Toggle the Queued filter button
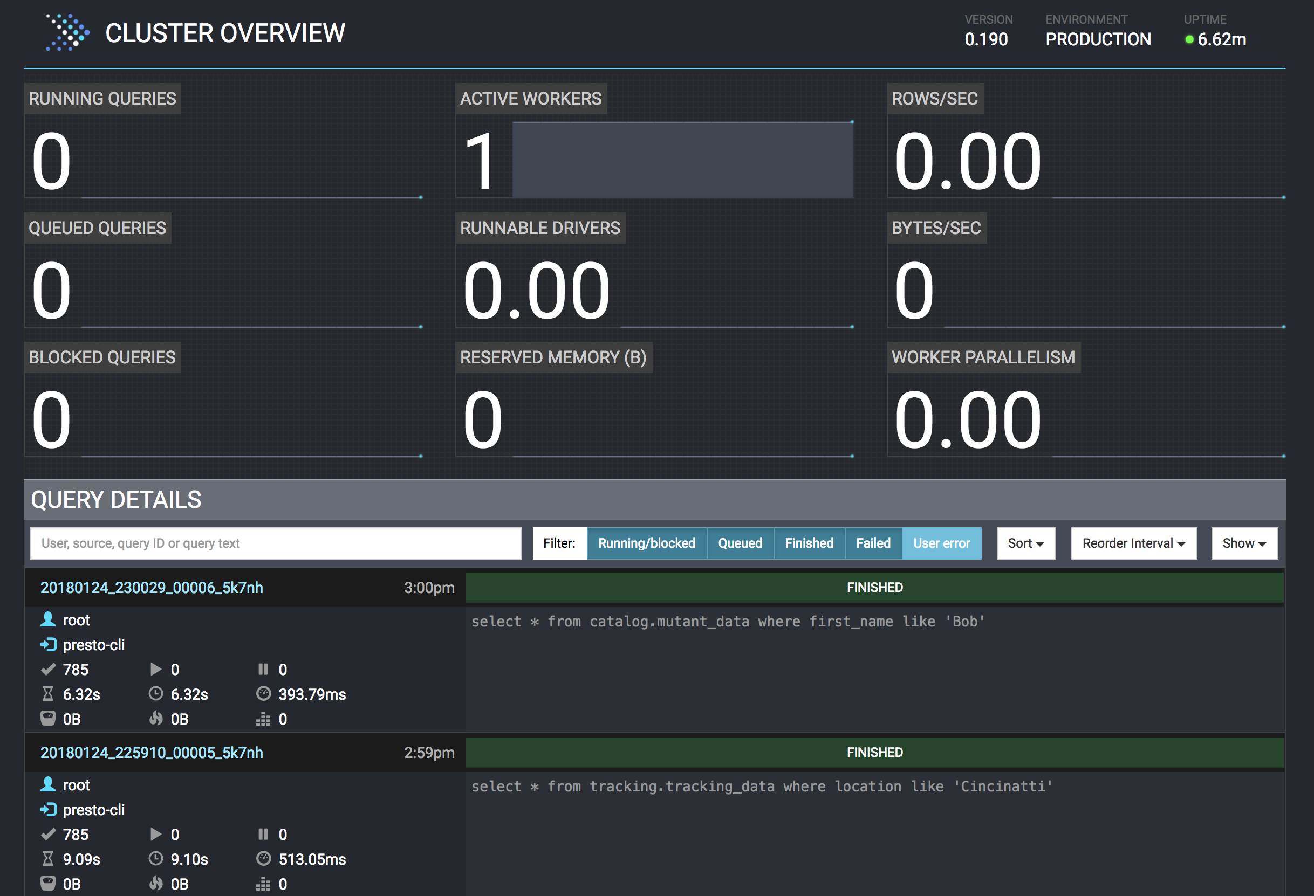The height and width of the screenshot is (896, 1314). (740, 543)
